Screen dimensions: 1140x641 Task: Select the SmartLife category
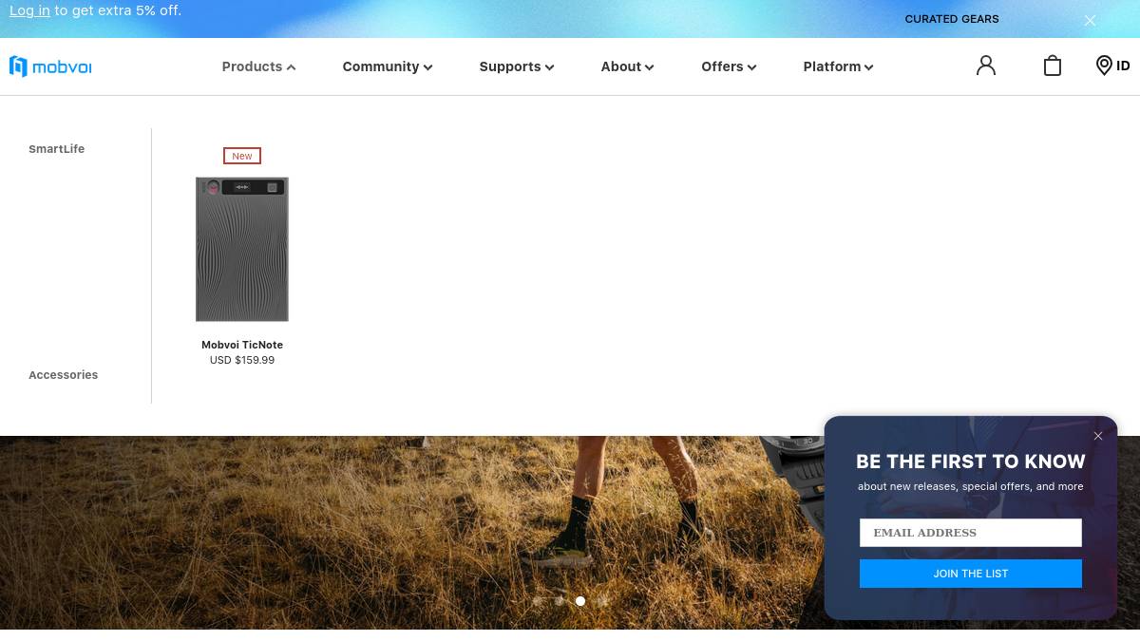57,149
